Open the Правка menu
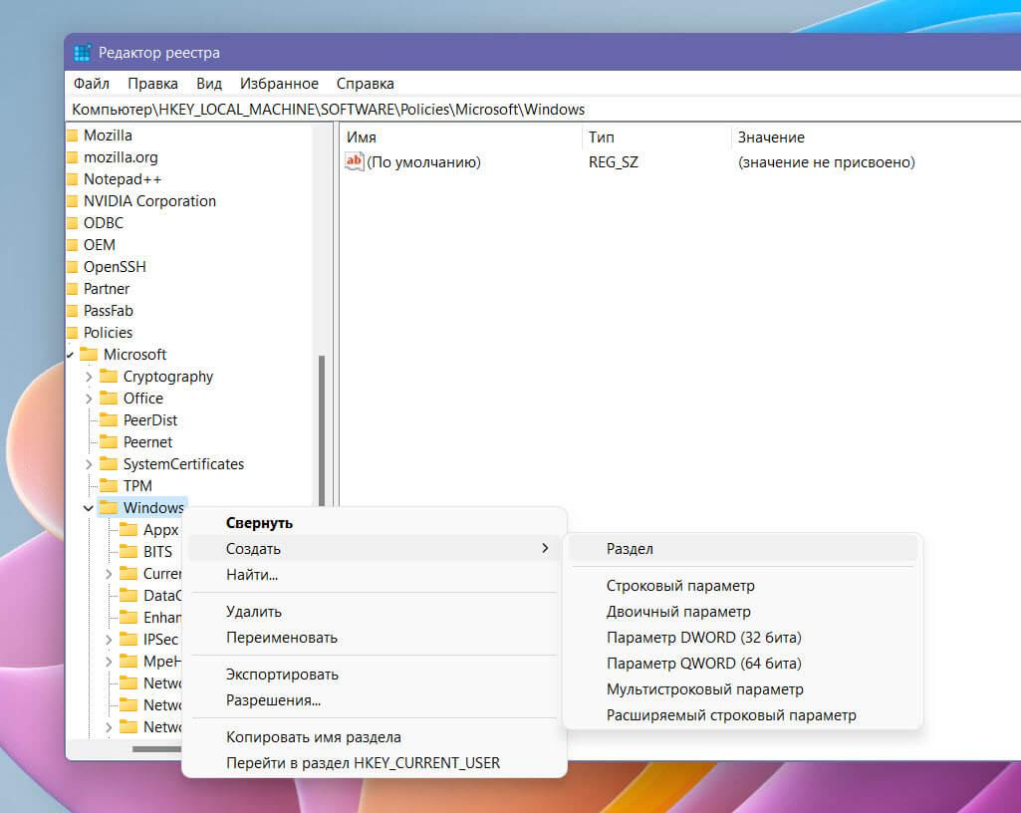Image resolution: width=1021 pixels, height=813 pixels. click(x=152, y=84)
